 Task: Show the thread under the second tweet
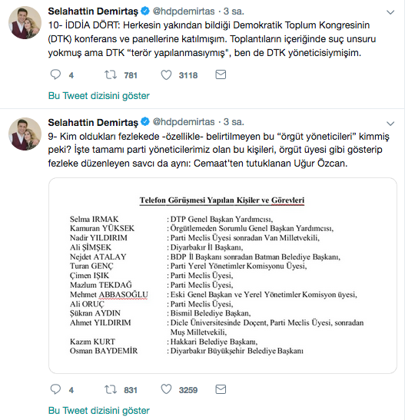tap(98, 410)
